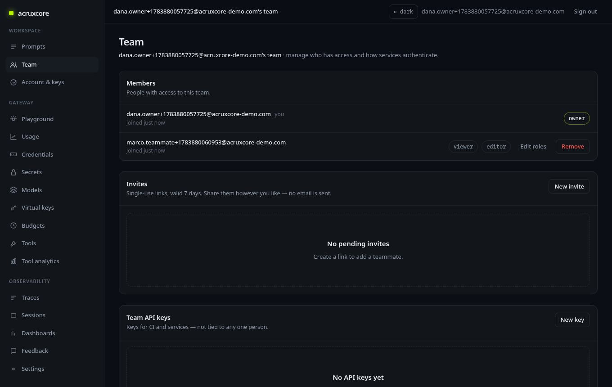Viewport: 612px width, 387px height.
Task: Open the Playground section
Action: pos(52,119)
